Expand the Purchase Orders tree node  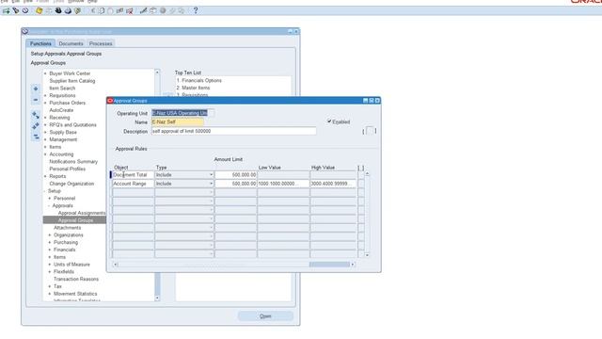pyautogui.click(x=45, y=103)
